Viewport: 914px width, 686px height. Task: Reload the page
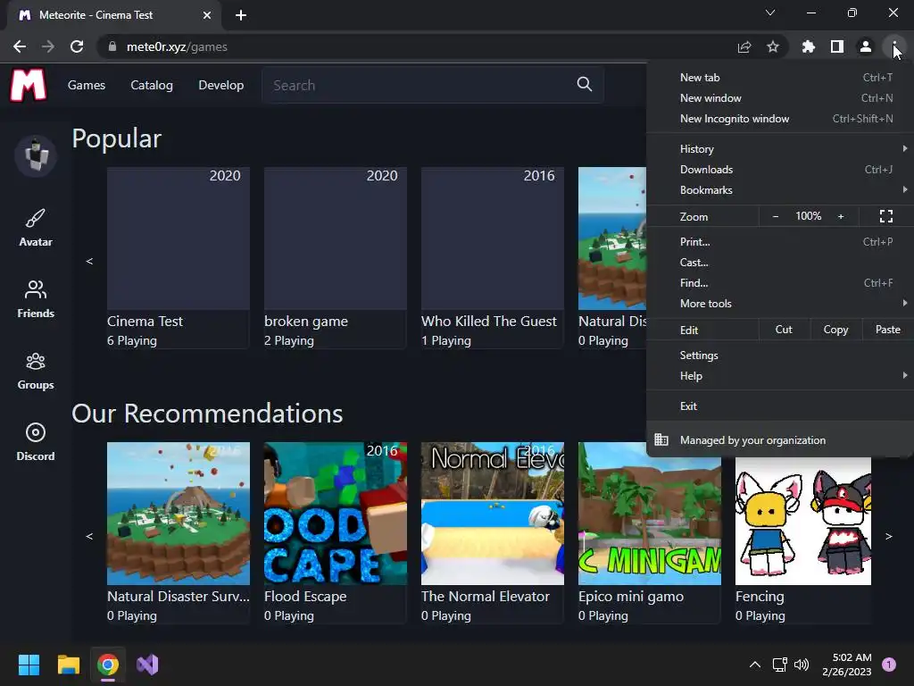coord(77,46)
